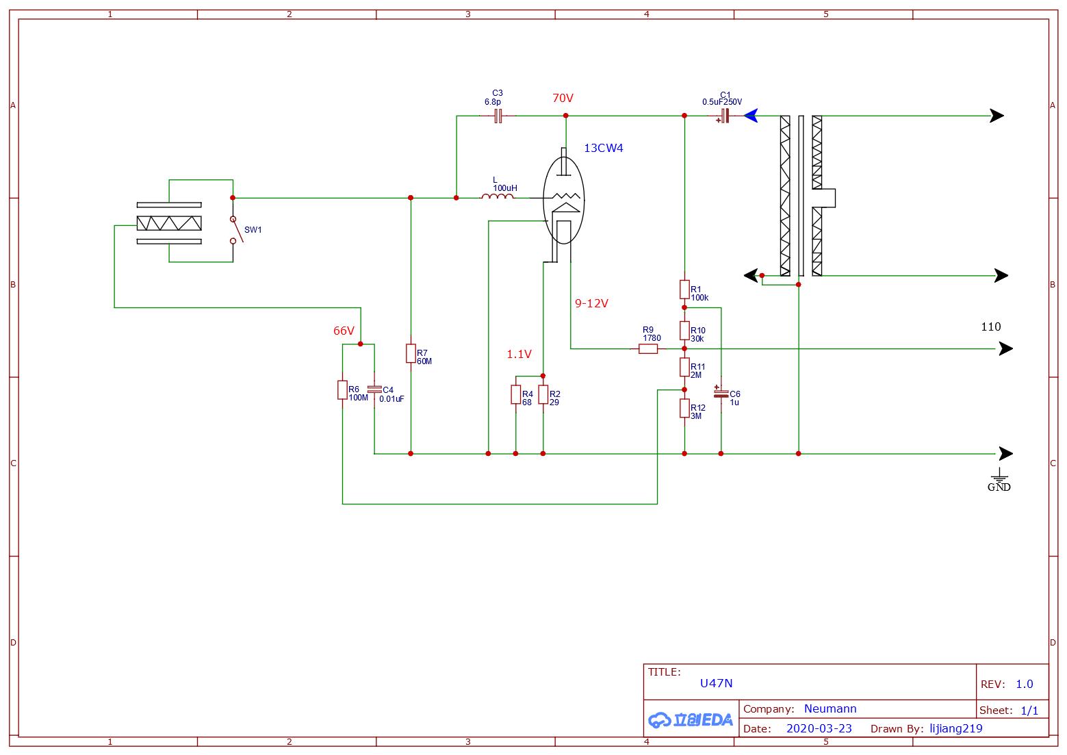The image size is (1067, 755).
Task: Select resistor R10 30k symbol
Action: (684, 331)
